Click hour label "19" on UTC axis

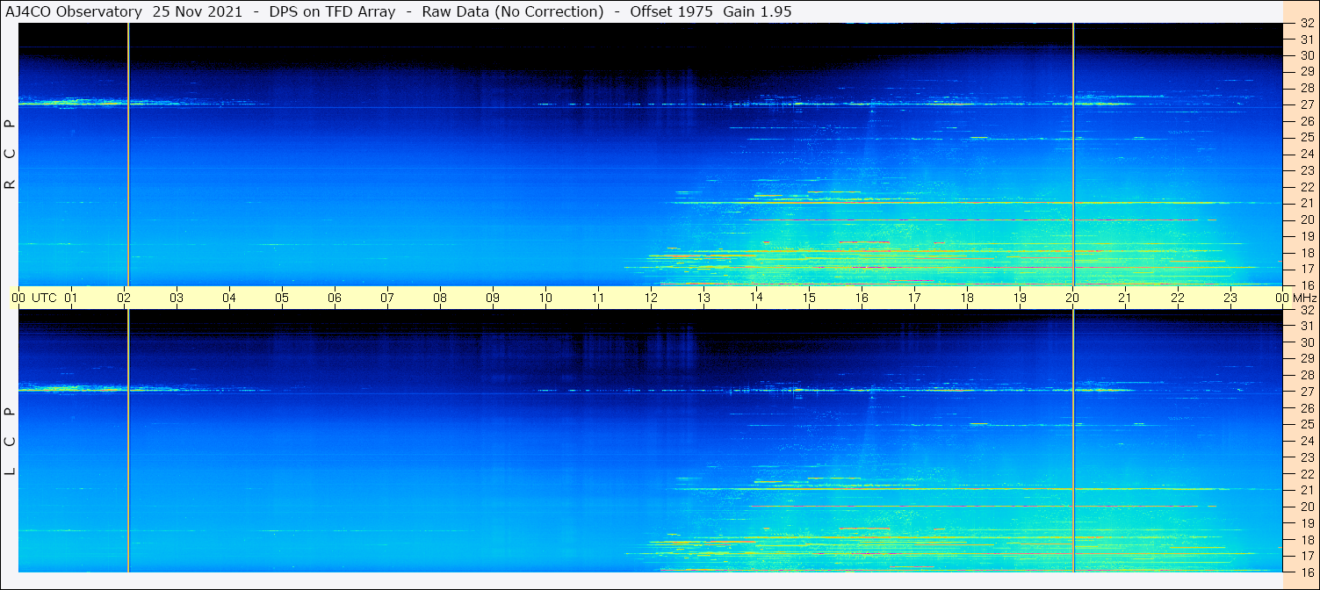point(1020,298)
